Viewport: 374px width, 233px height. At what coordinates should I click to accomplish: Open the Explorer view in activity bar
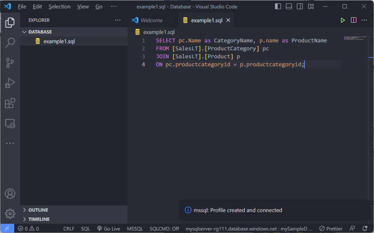pos(10,23)
